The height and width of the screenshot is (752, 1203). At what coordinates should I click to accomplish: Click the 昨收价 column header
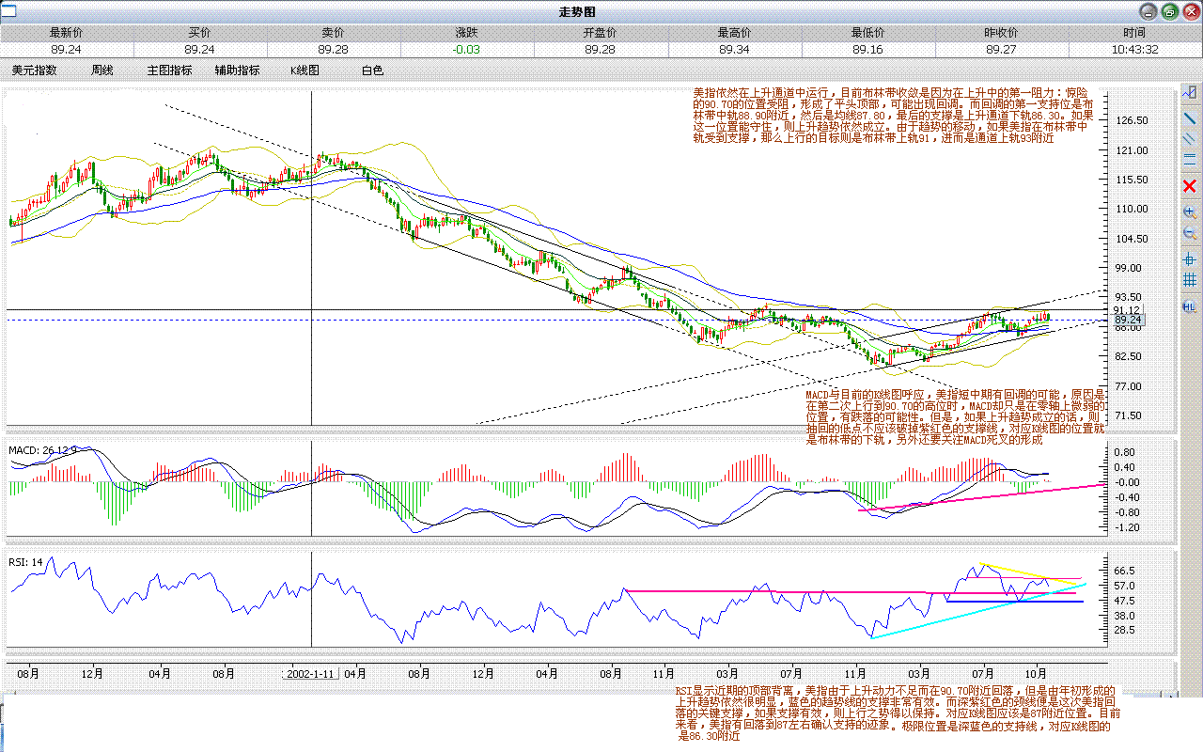[x=1001, y=33]
